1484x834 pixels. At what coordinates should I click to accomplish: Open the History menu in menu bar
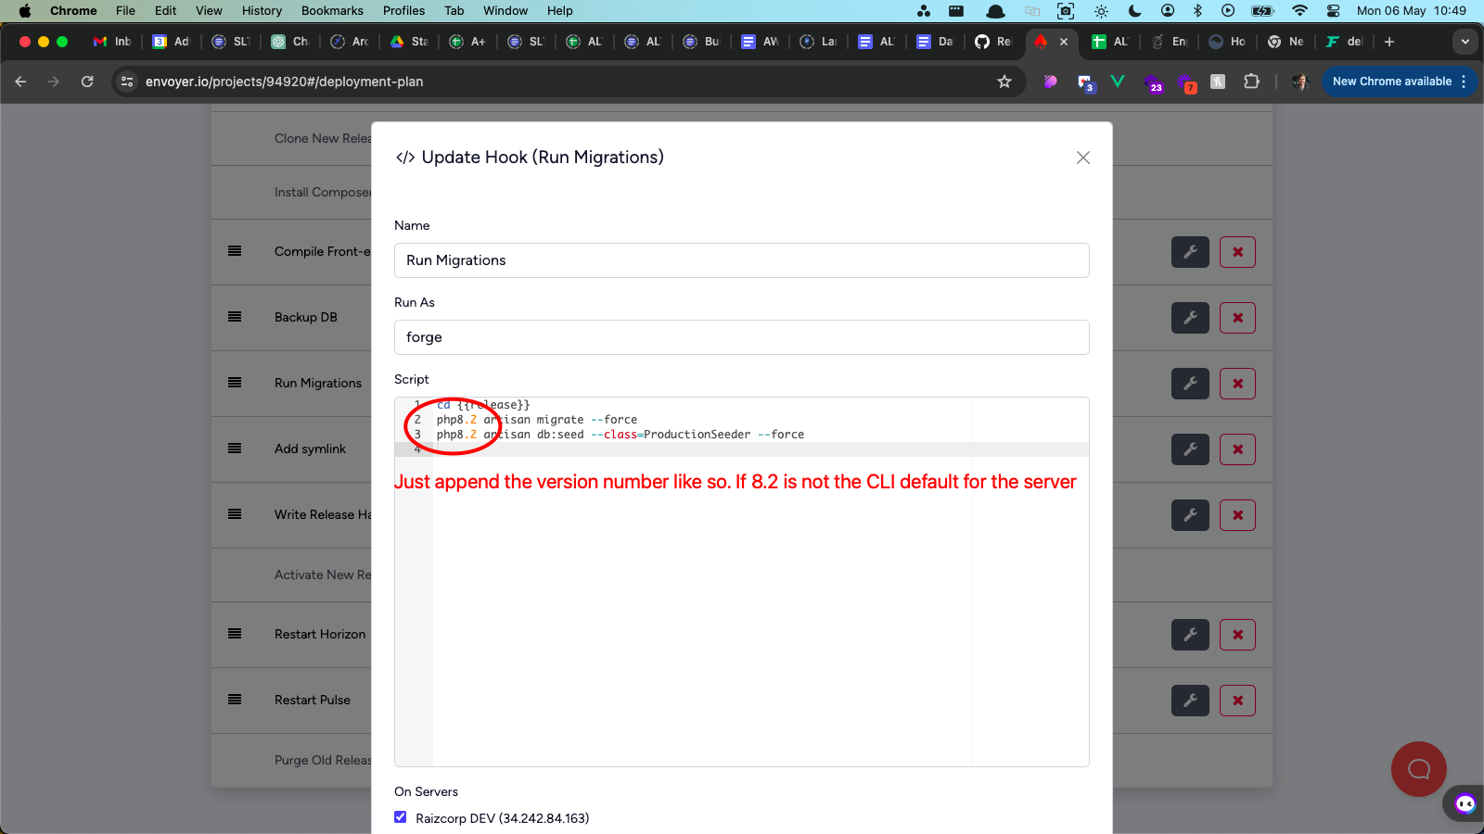tap(262, 11)
